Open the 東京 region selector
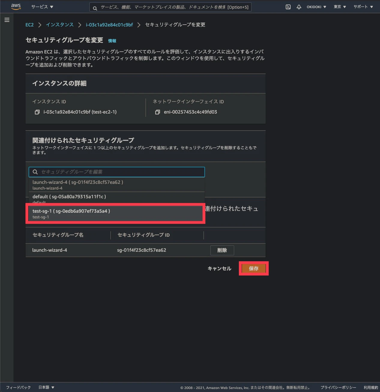The image size is (380, 392). click(340, 7)
